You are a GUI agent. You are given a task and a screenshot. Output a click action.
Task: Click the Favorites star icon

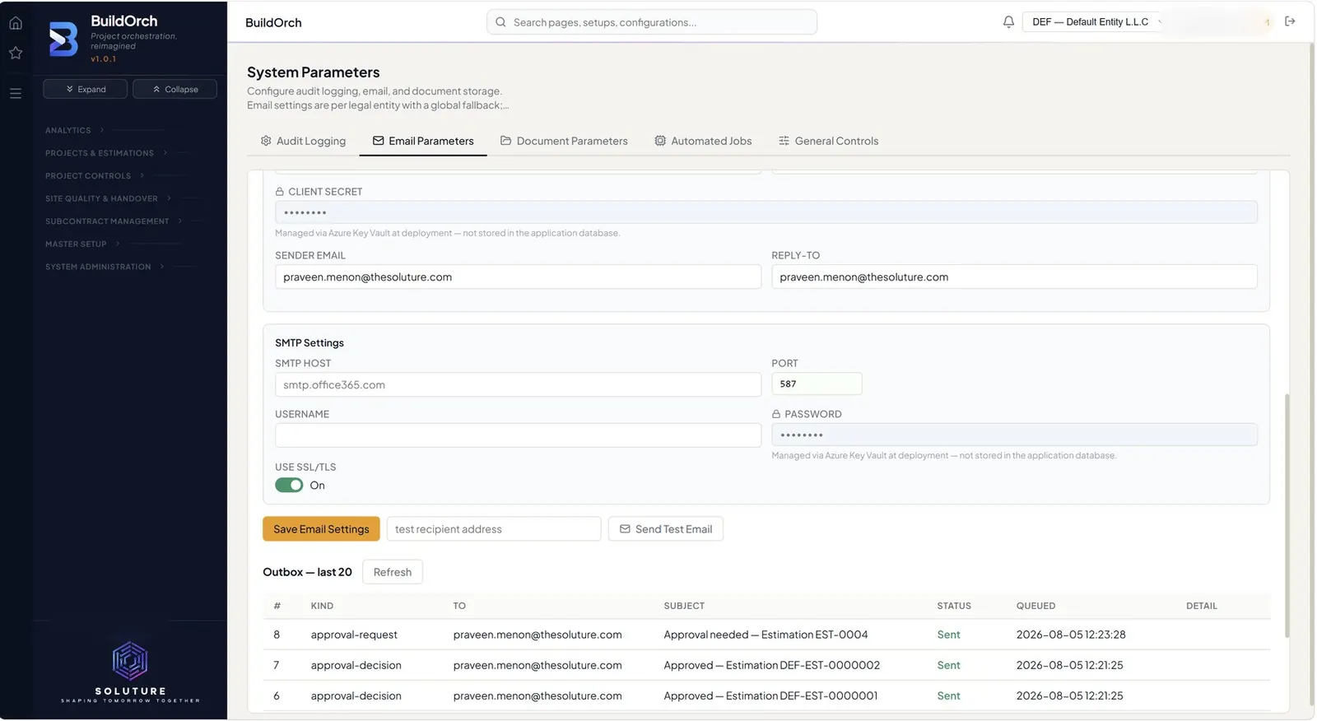(16, 53)
